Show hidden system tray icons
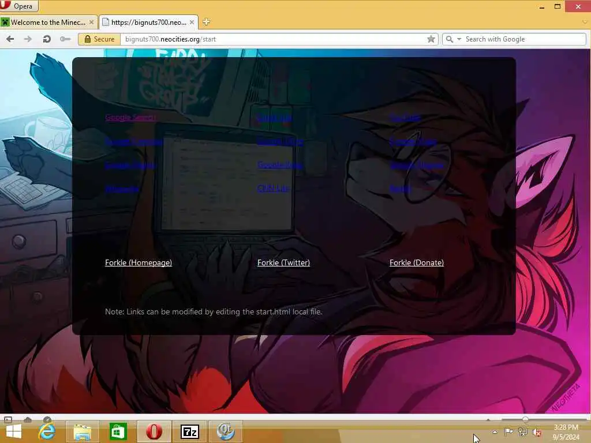This screenshot has height=443, width=591. [x=495, y=432]
